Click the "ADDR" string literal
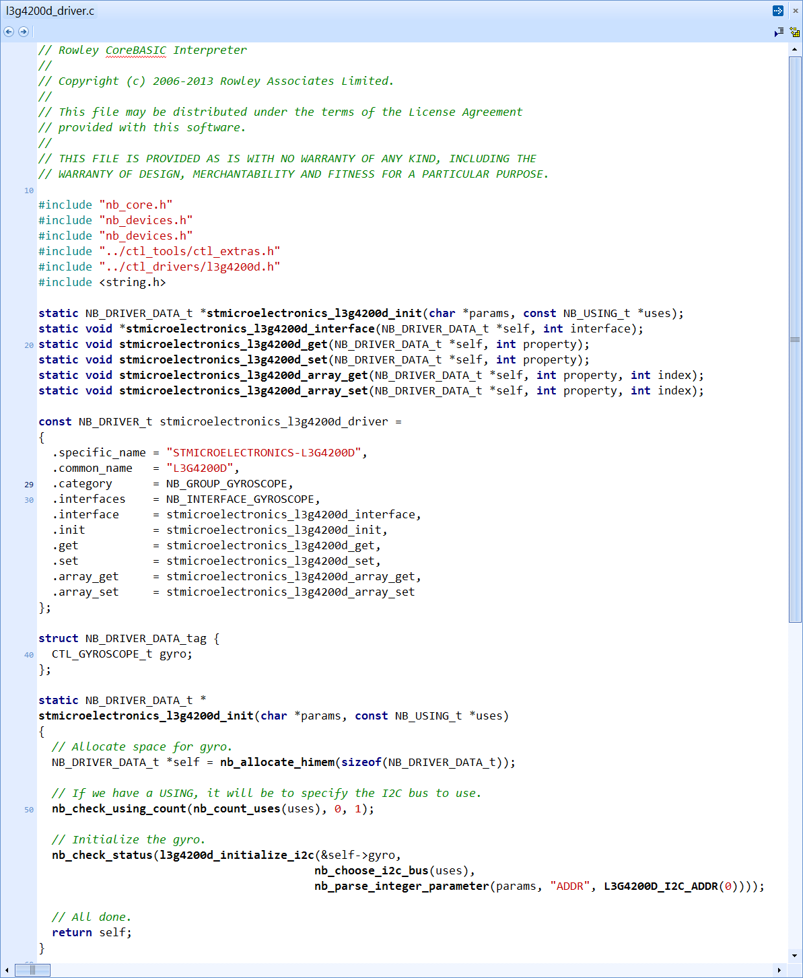803x978 pixels. 570,886
